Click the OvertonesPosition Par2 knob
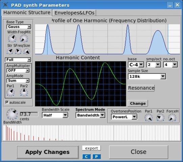Screen dimensions: 183x162 (x=160, y=118)
